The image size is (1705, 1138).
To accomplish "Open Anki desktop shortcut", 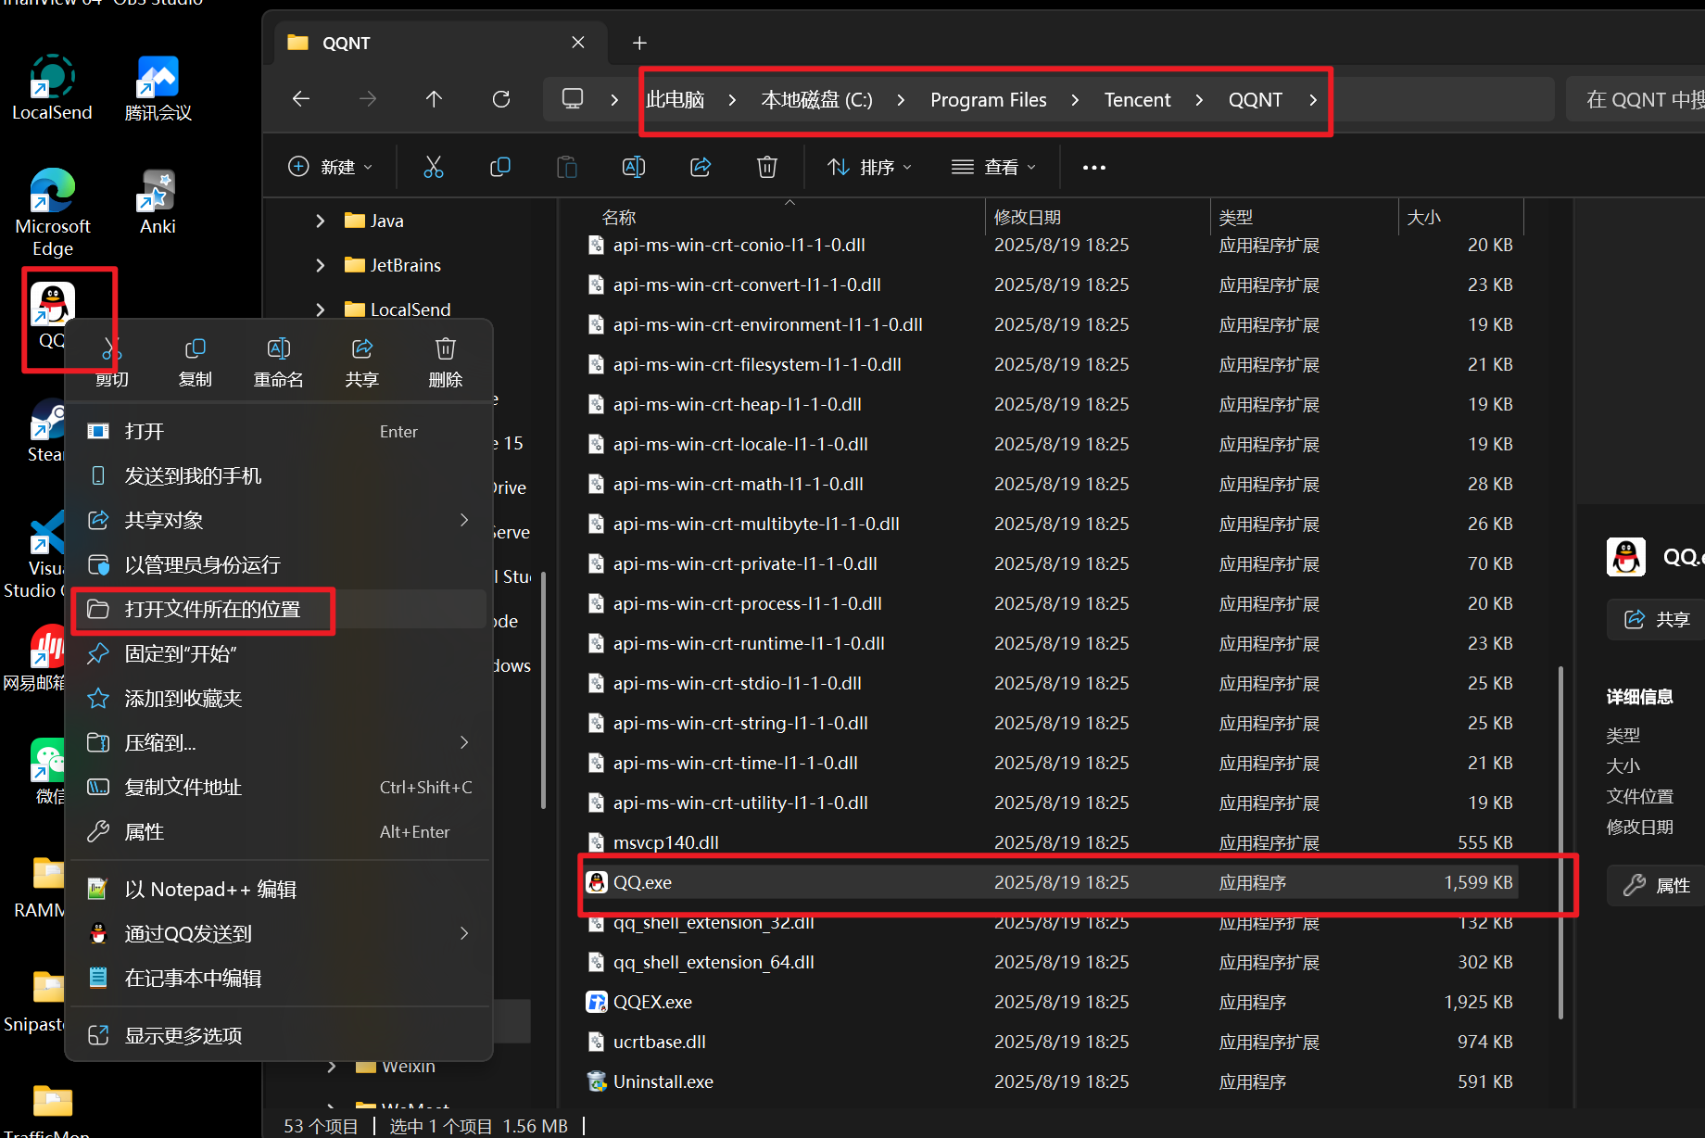I will (x=158, y=202).
